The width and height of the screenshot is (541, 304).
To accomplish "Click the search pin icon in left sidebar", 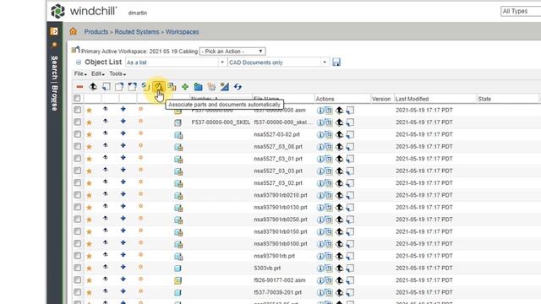I will coord(54,45).
